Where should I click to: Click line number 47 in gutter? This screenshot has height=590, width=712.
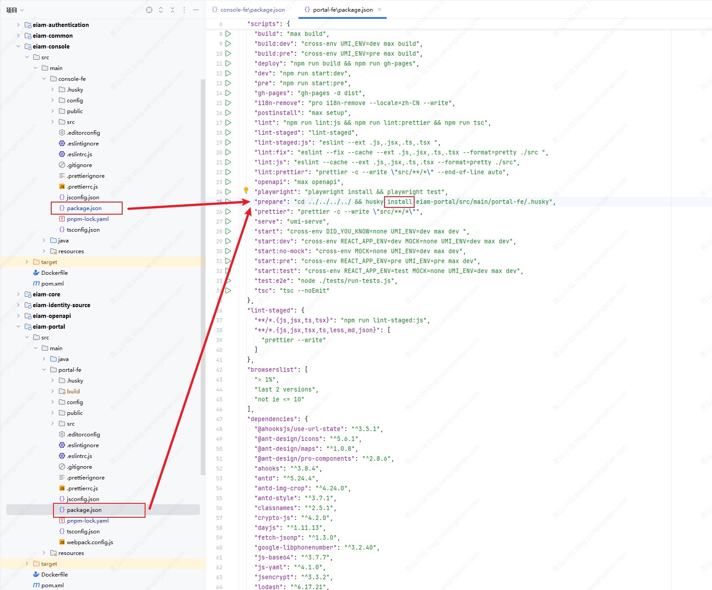(x=219, y=419)
